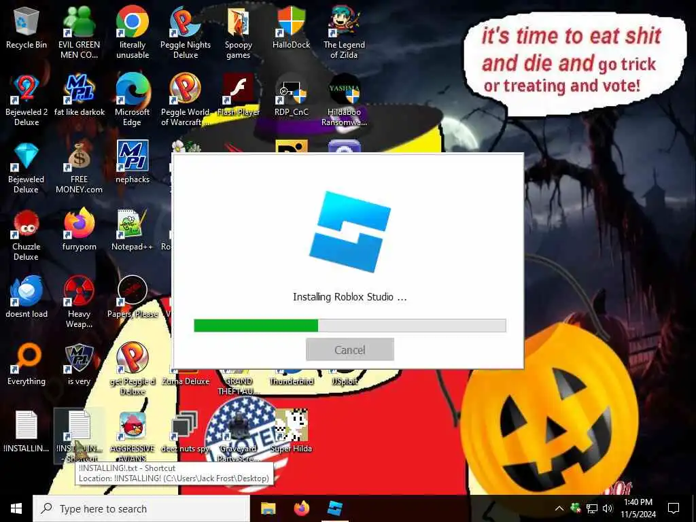Select the JJSploit desktop shortcut label
Image resolution: width=696 pixels, height=522 pixels.
pos(345,381)
